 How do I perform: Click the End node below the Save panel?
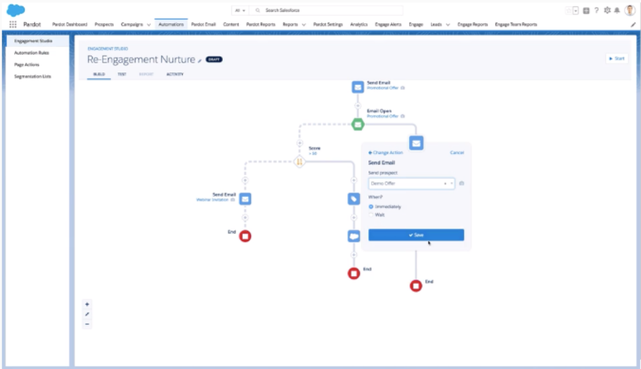(x=416, y=285)
